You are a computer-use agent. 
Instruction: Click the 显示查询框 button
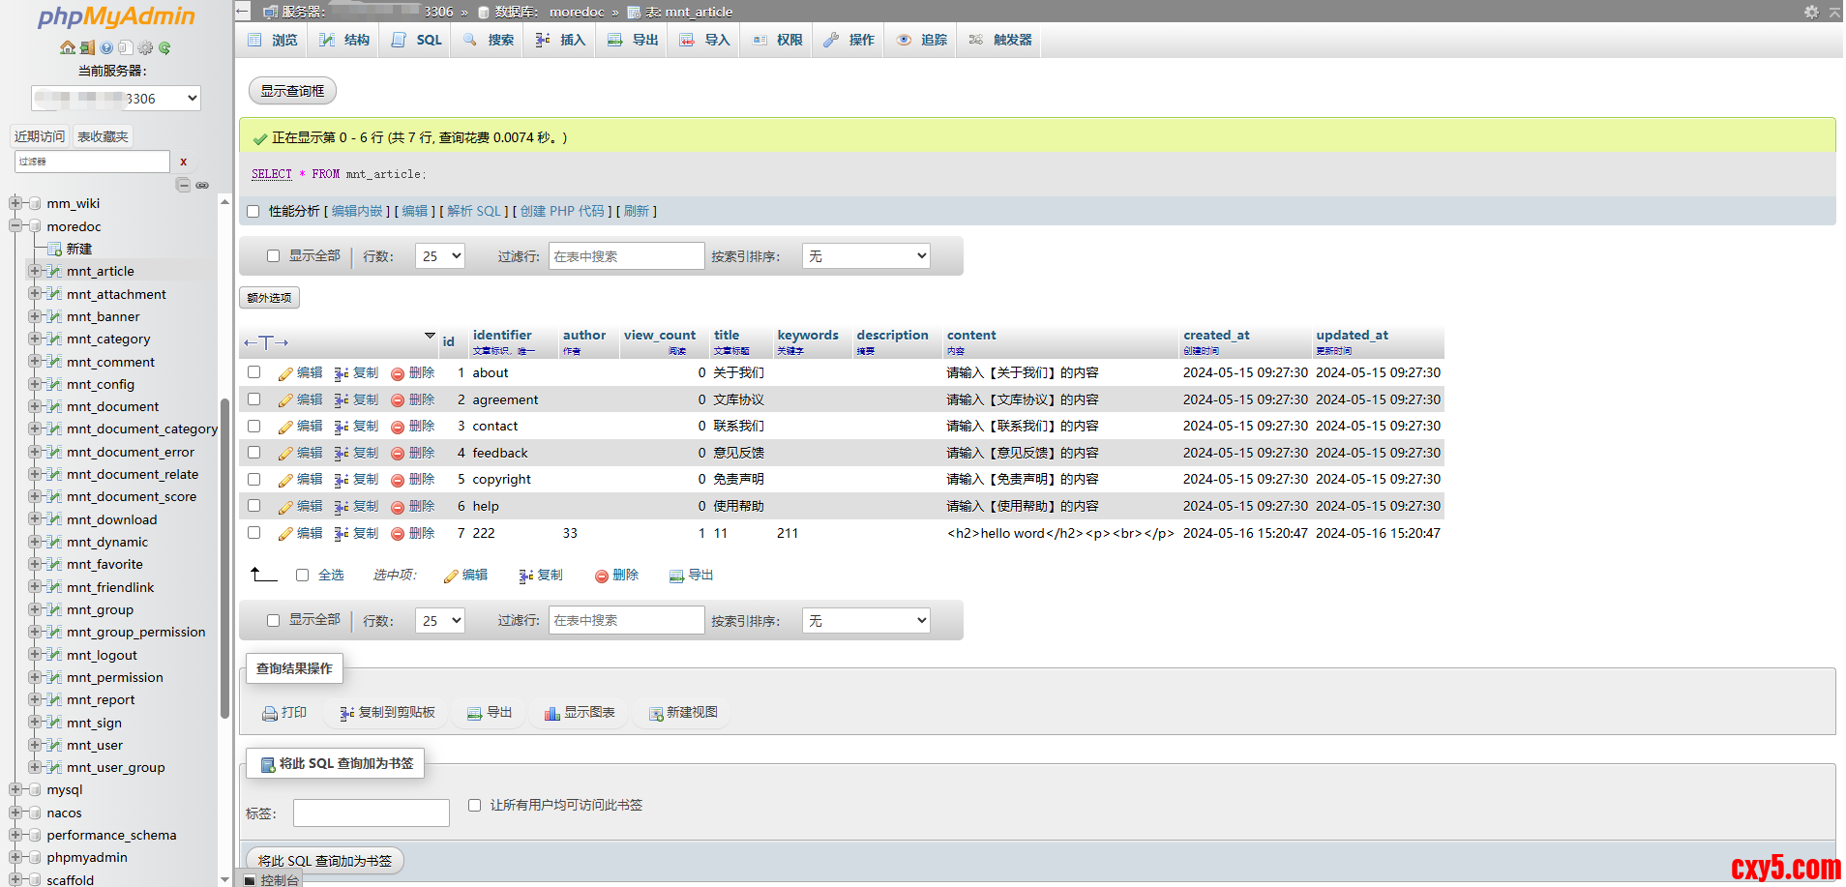point(292,91)
